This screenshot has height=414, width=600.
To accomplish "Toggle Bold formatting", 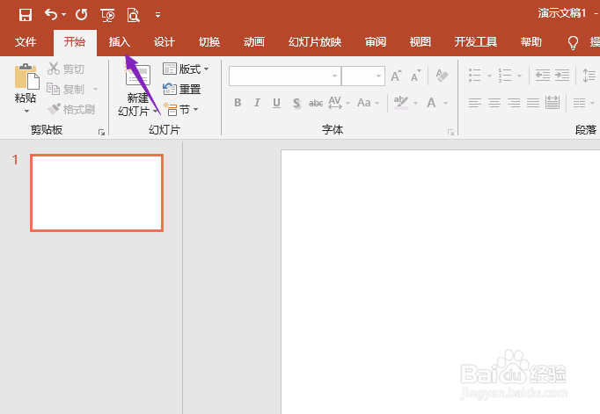I will [238, 103].
